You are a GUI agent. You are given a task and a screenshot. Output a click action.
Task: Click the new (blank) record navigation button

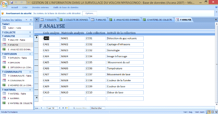click(x=66, y=108)
